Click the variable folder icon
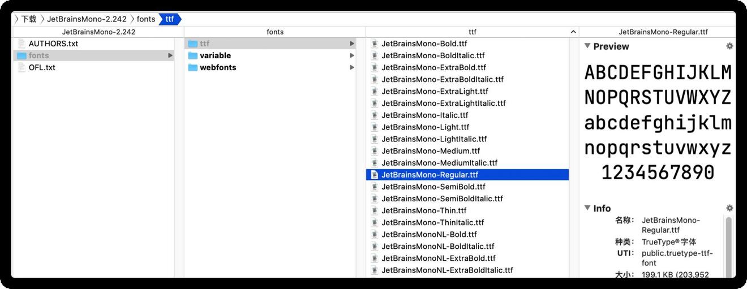This screenshot has width=747, height=289. tap(192, 55)
